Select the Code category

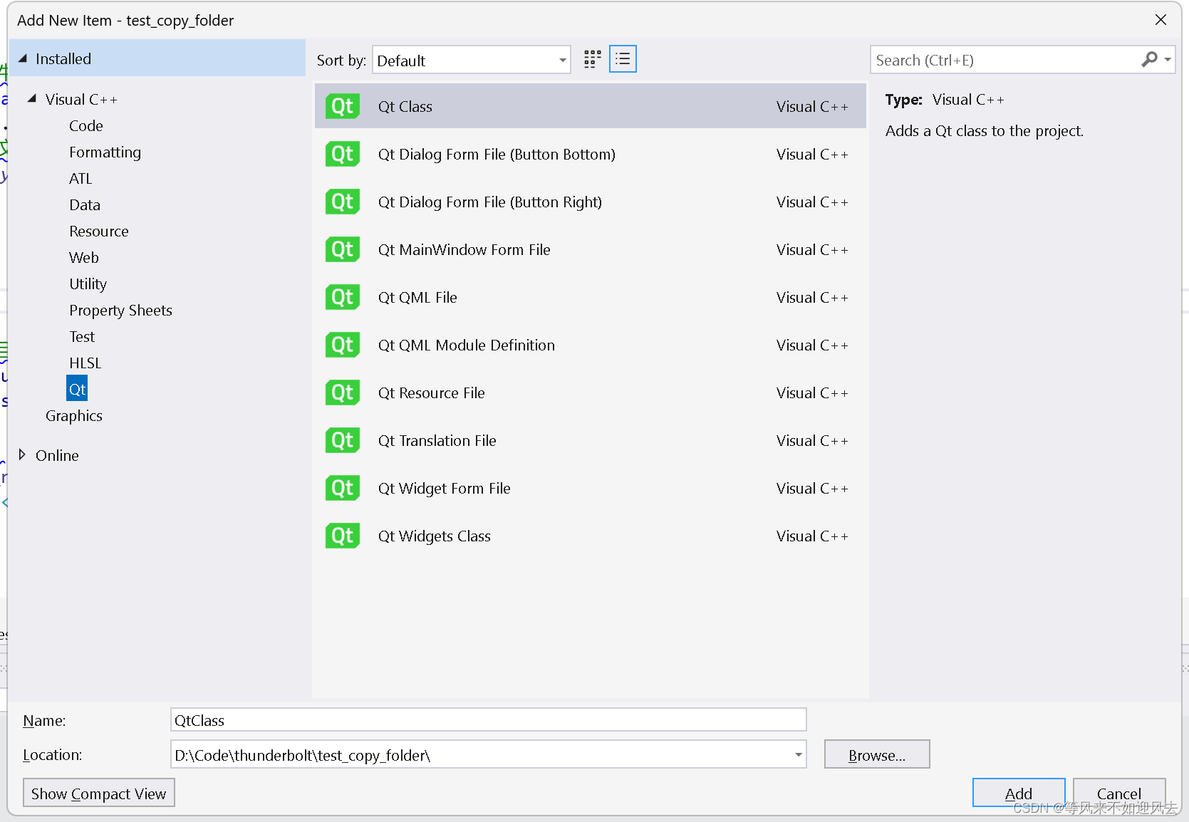click(86, 125)
